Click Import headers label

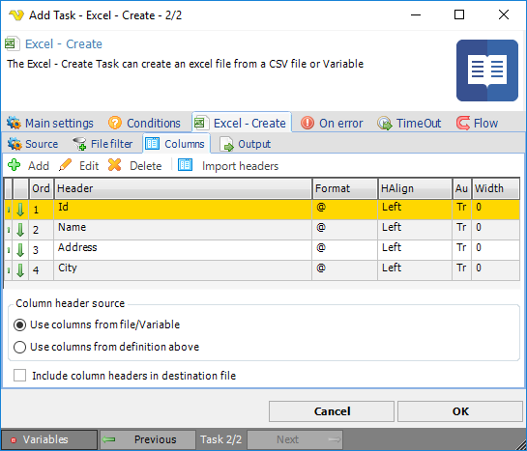pos(241,166)
